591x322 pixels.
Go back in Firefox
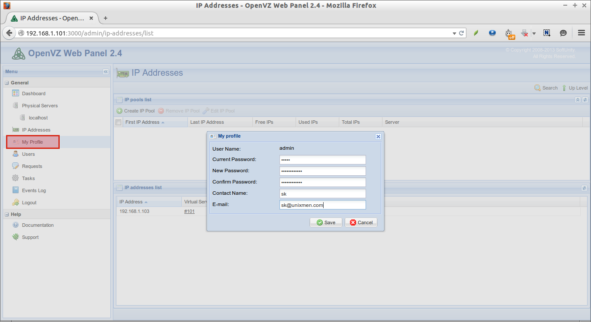9,33
